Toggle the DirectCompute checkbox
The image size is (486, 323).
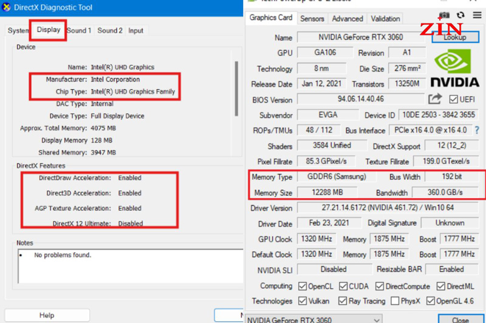click(380, 286)
